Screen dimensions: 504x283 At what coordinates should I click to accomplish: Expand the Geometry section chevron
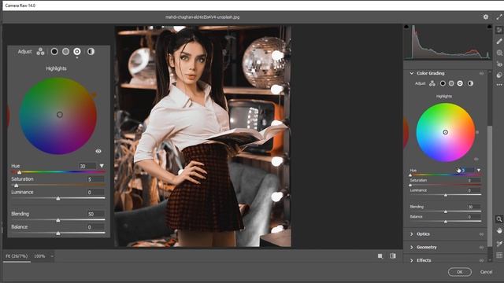(x=411, y=248)
